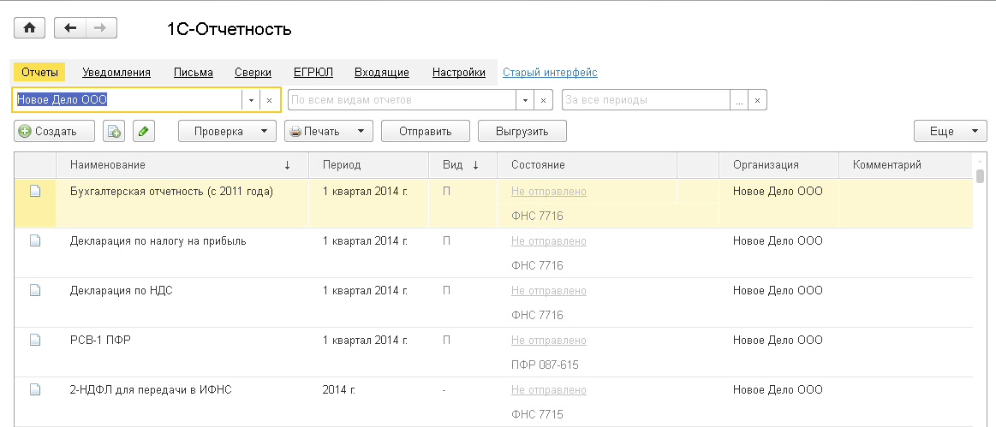This screenshot has width=996, height=427.
Task: Expand the Проверка dropdown button
Action: pos(227,132)
